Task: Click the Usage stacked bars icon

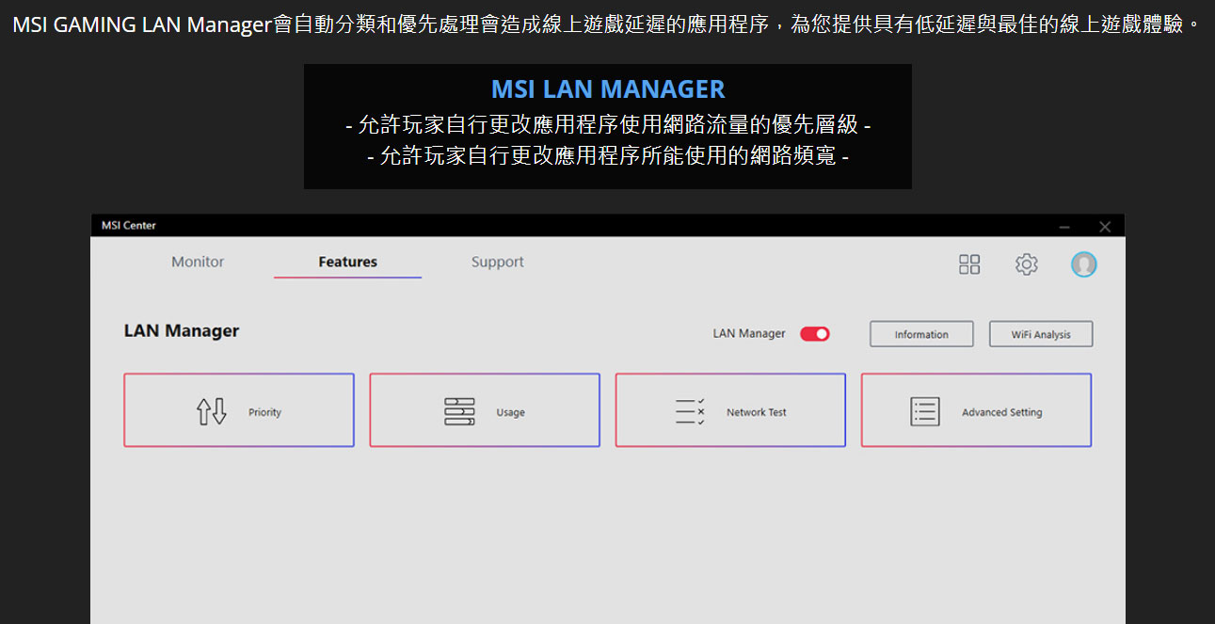Action: coord(459,411)
